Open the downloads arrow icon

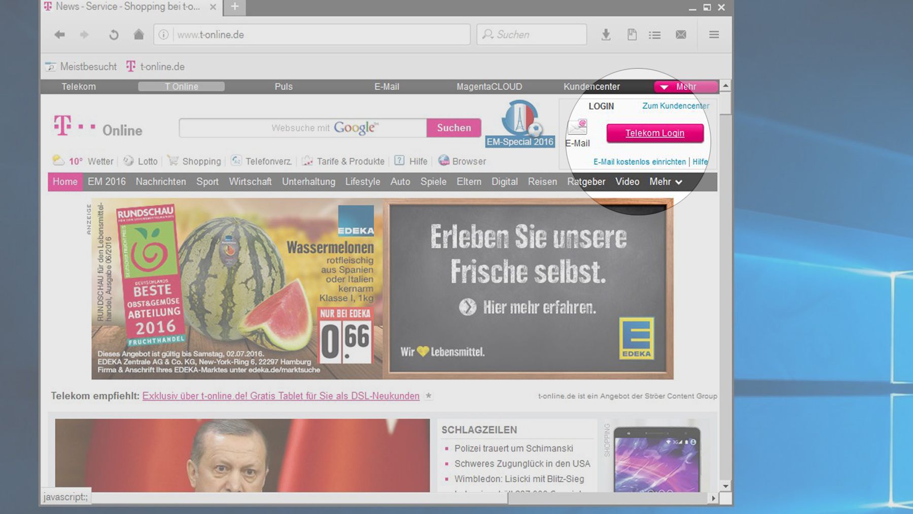(x=606, y=34)
